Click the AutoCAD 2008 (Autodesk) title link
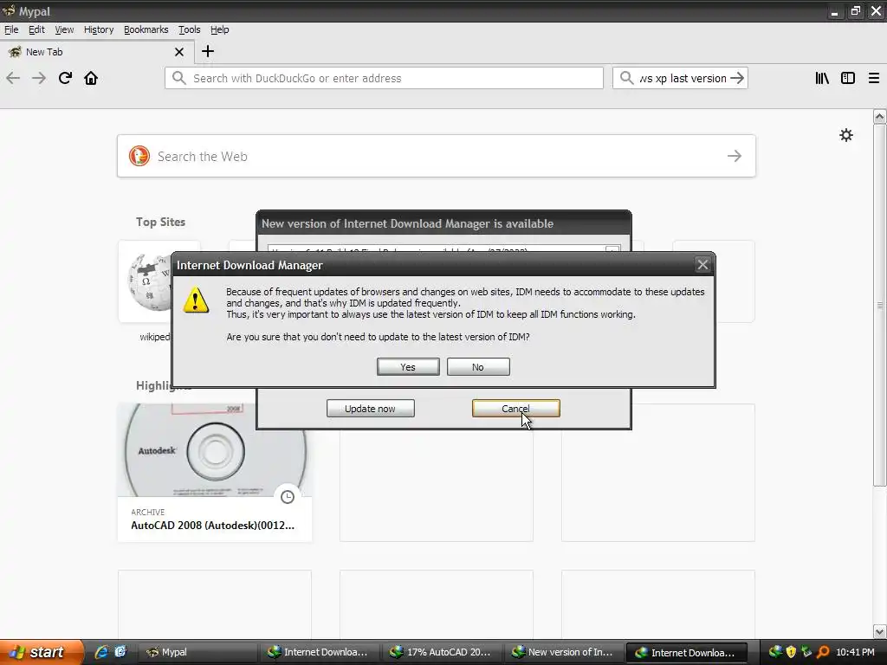 [213, 526]
